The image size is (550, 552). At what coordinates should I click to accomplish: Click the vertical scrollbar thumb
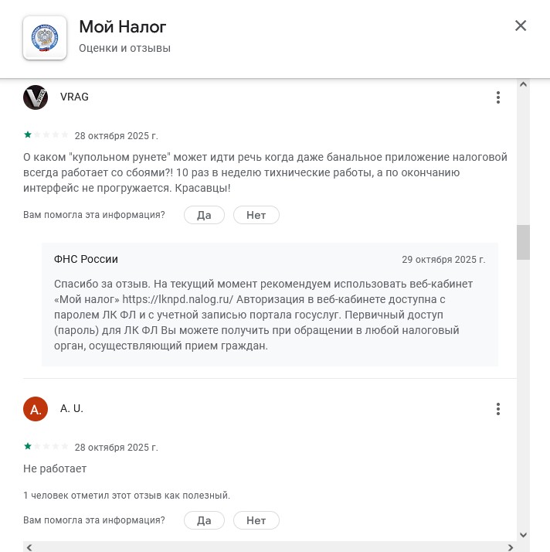pyautogui.click(x=523, y=242)
